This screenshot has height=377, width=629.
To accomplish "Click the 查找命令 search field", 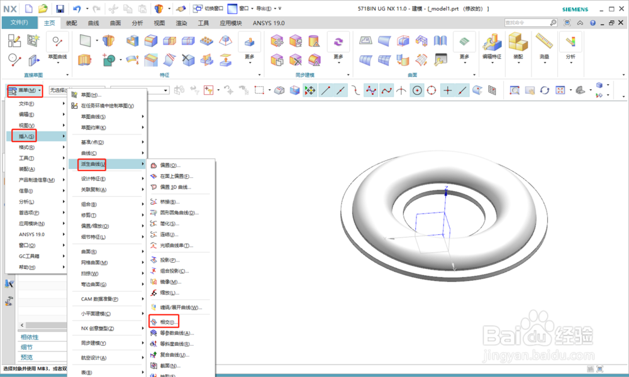I will coord(531,23).
